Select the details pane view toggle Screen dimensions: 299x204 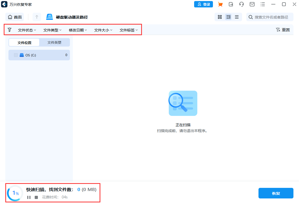[x=228, y=17]
